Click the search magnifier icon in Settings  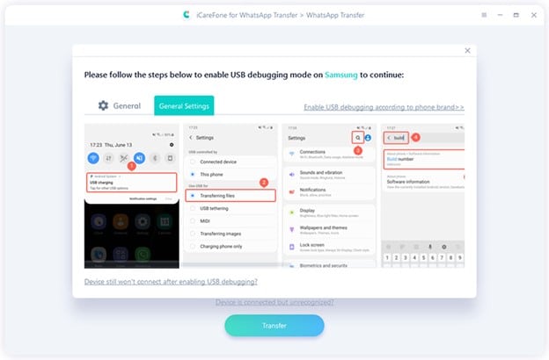[x=358, y=138]
